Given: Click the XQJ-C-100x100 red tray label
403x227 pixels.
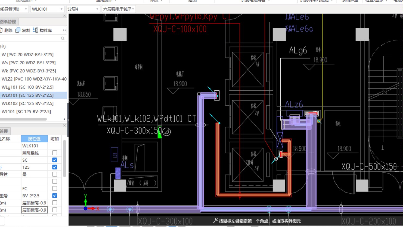Looking at the screenshot, I should click(180, 29).
